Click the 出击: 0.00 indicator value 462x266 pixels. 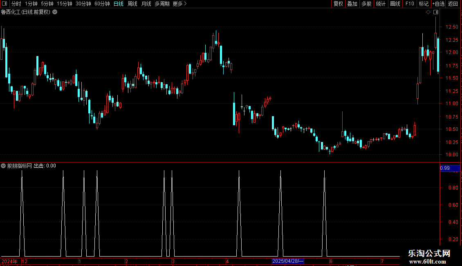pyautogui.click(x=45, y=166)
